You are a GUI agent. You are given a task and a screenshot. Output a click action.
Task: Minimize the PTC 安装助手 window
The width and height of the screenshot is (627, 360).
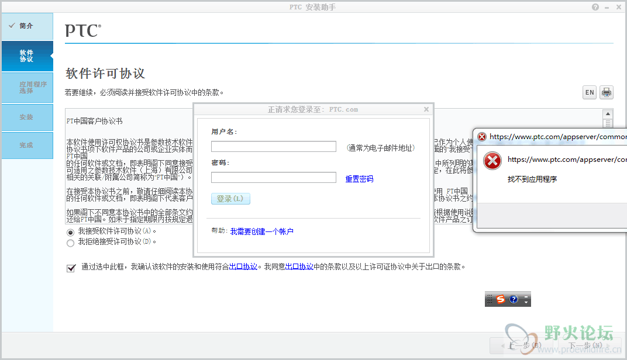(607, 7)
